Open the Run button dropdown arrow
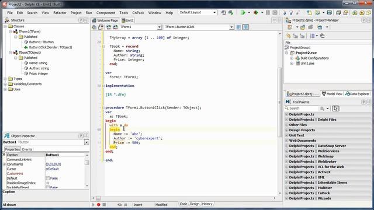Image resolution: width=374 pixels, height=210 pixels. [249, 12]
